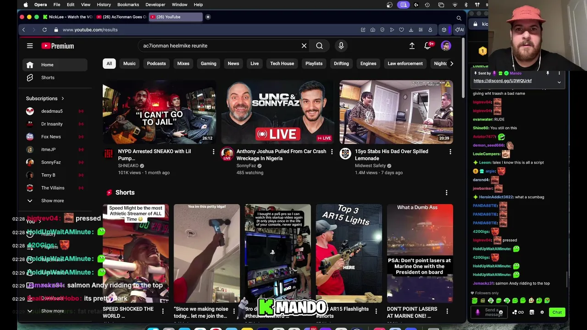587x330 pixels.
Task: Open Opera easy setup sliders icon
Action: [x=421, y=30]
